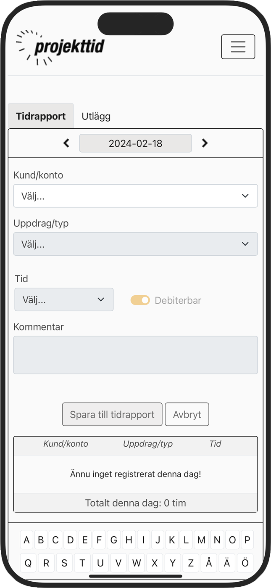Open the Kund/konto dropdown

135,196
